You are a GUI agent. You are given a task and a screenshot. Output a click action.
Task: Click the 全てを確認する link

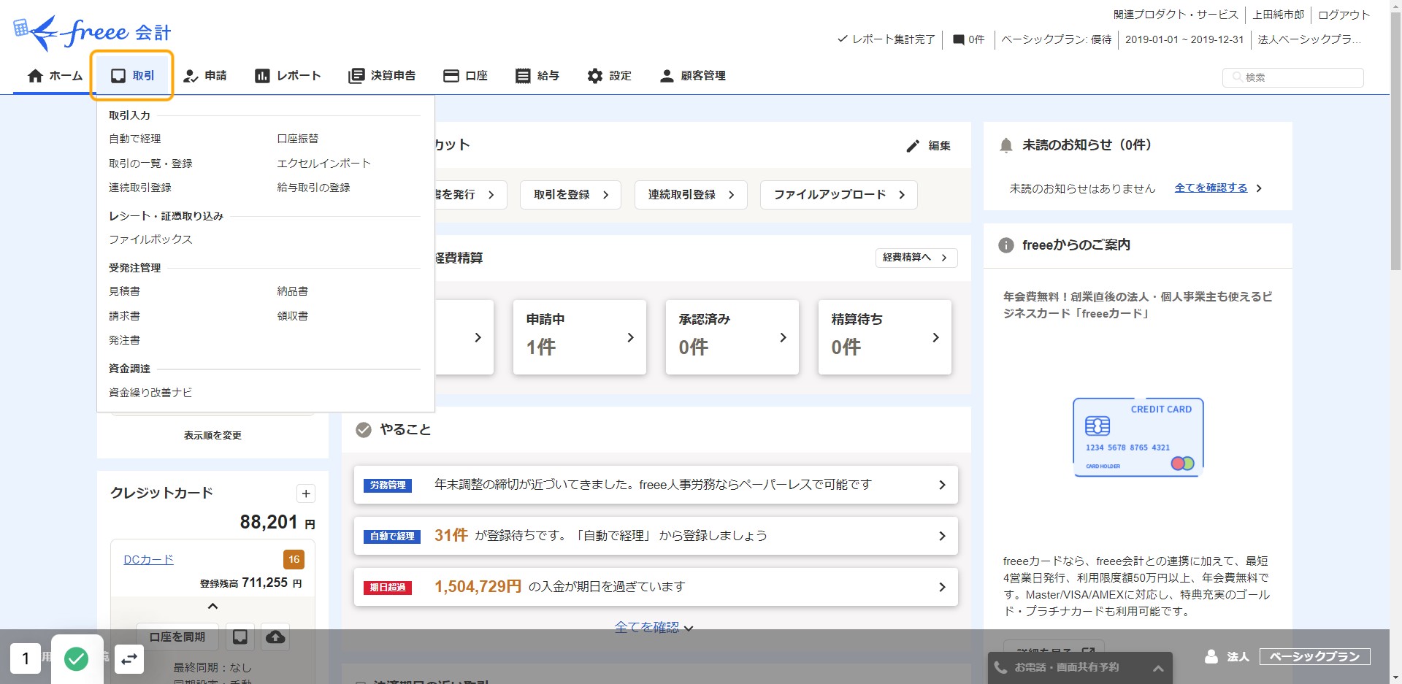1211,188
